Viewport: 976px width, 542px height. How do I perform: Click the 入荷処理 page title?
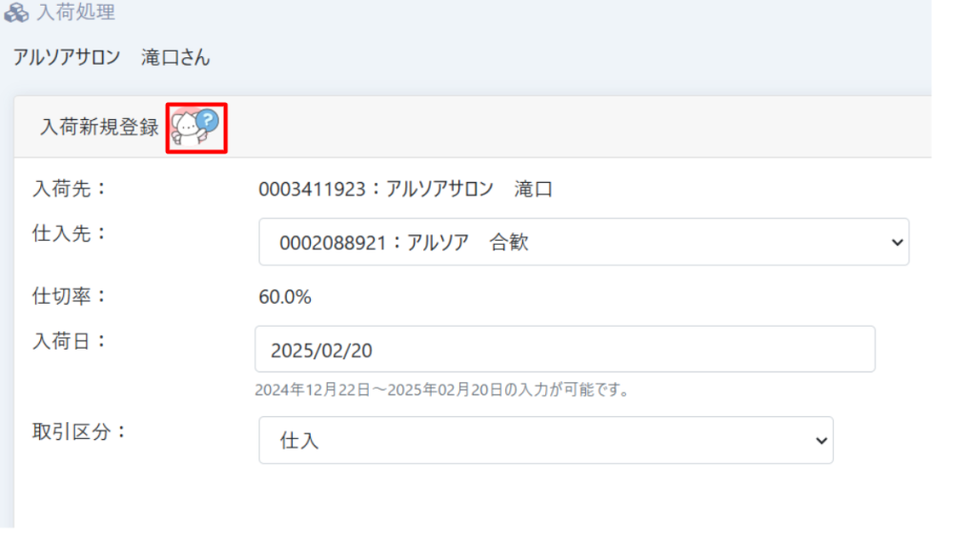(x=75, y=13)
